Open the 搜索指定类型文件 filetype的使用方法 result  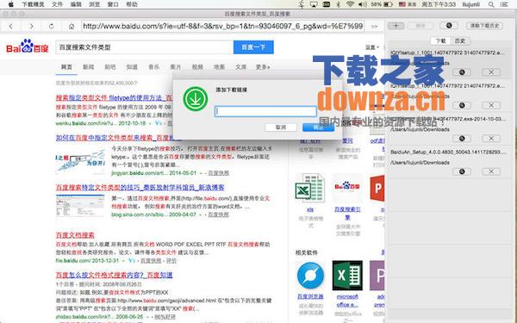tap(114, 98)
